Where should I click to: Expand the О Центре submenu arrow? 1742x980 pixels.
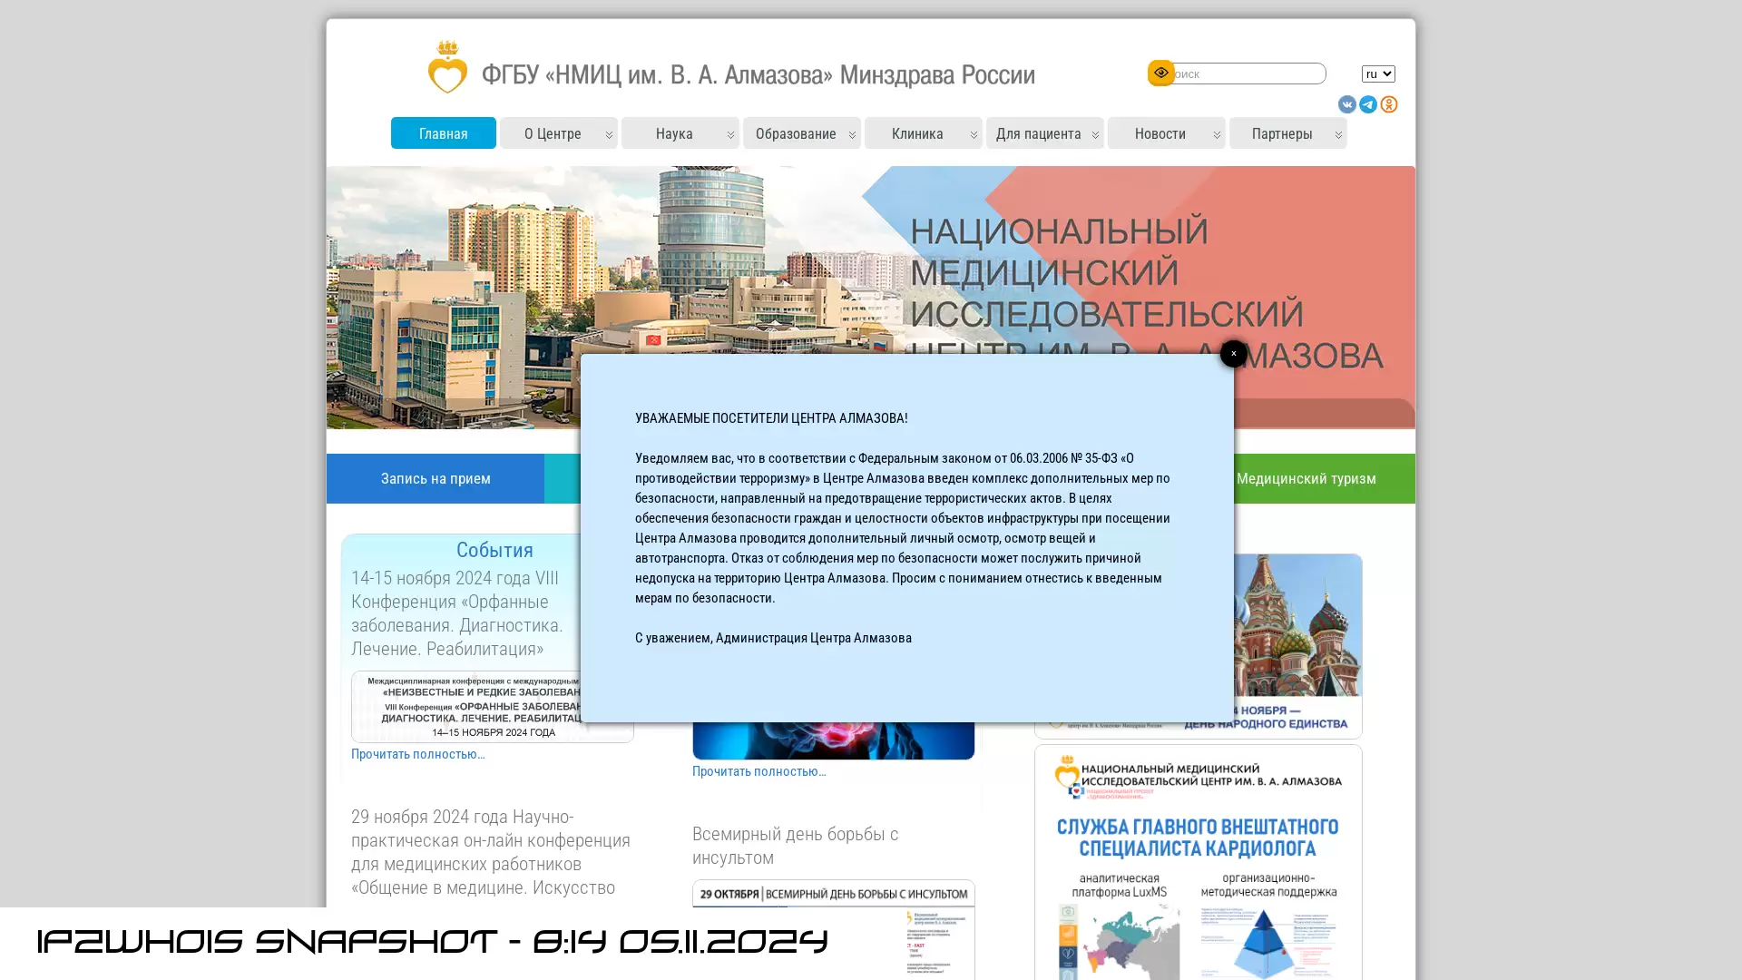tap(610, 134)
